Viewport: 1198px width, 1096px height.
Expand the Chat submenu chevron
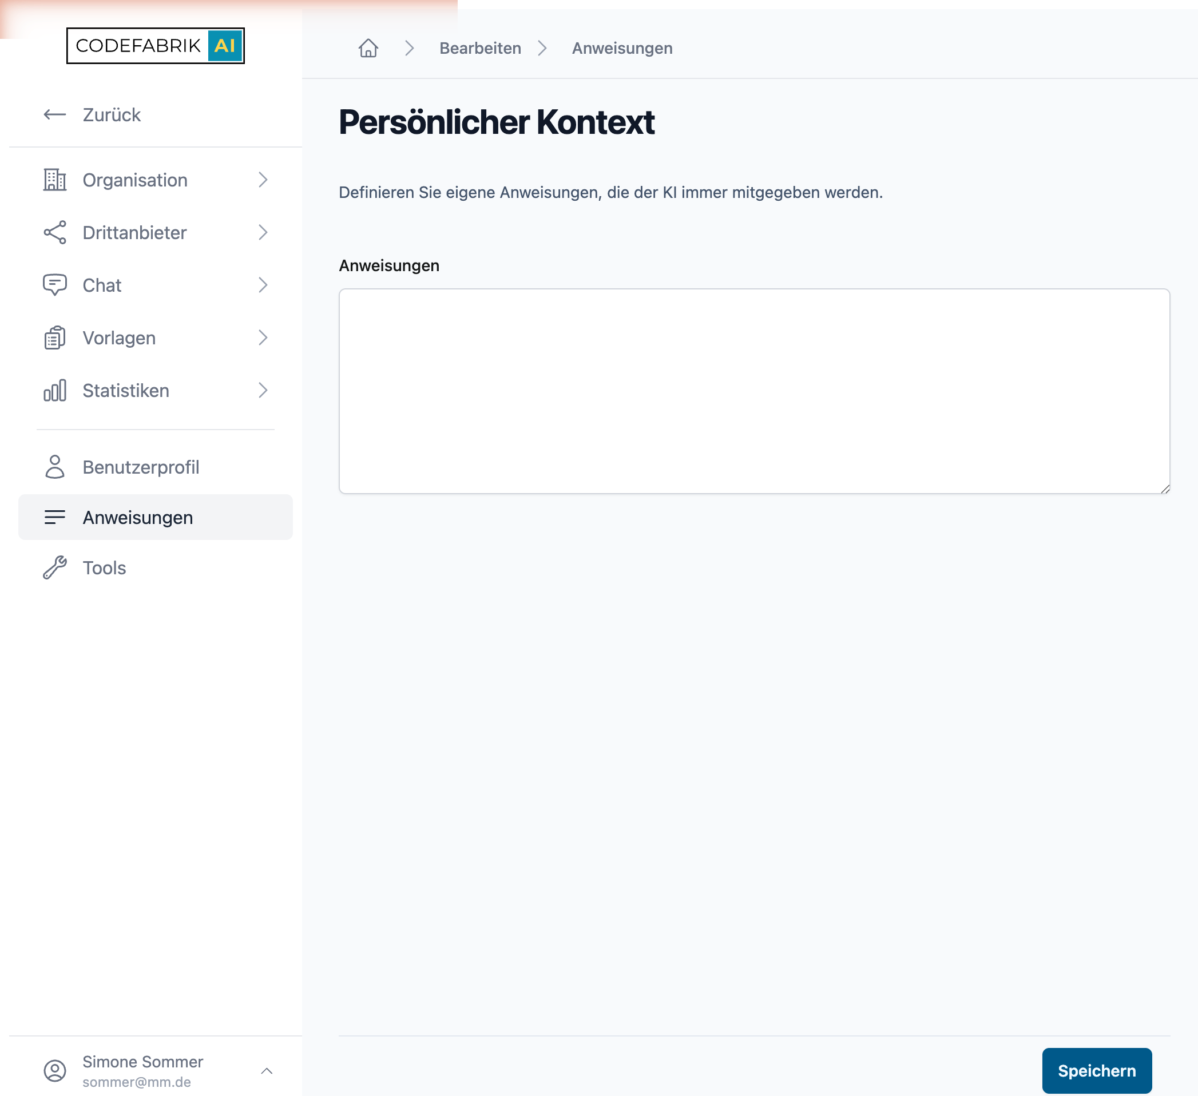263,285
